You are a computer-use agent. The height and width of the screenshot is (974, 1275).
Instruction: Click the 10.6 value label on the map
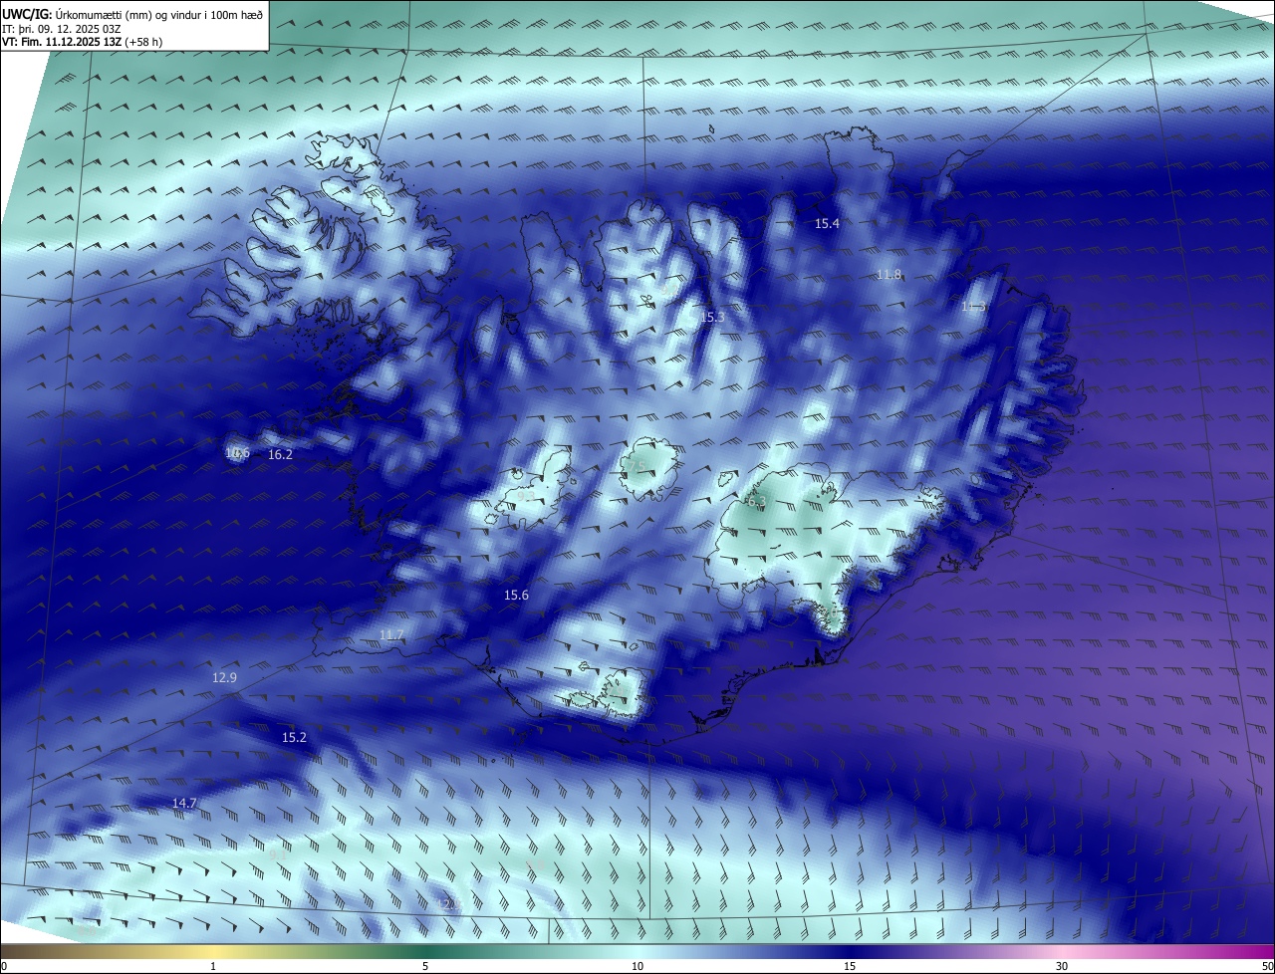[237, 454]
